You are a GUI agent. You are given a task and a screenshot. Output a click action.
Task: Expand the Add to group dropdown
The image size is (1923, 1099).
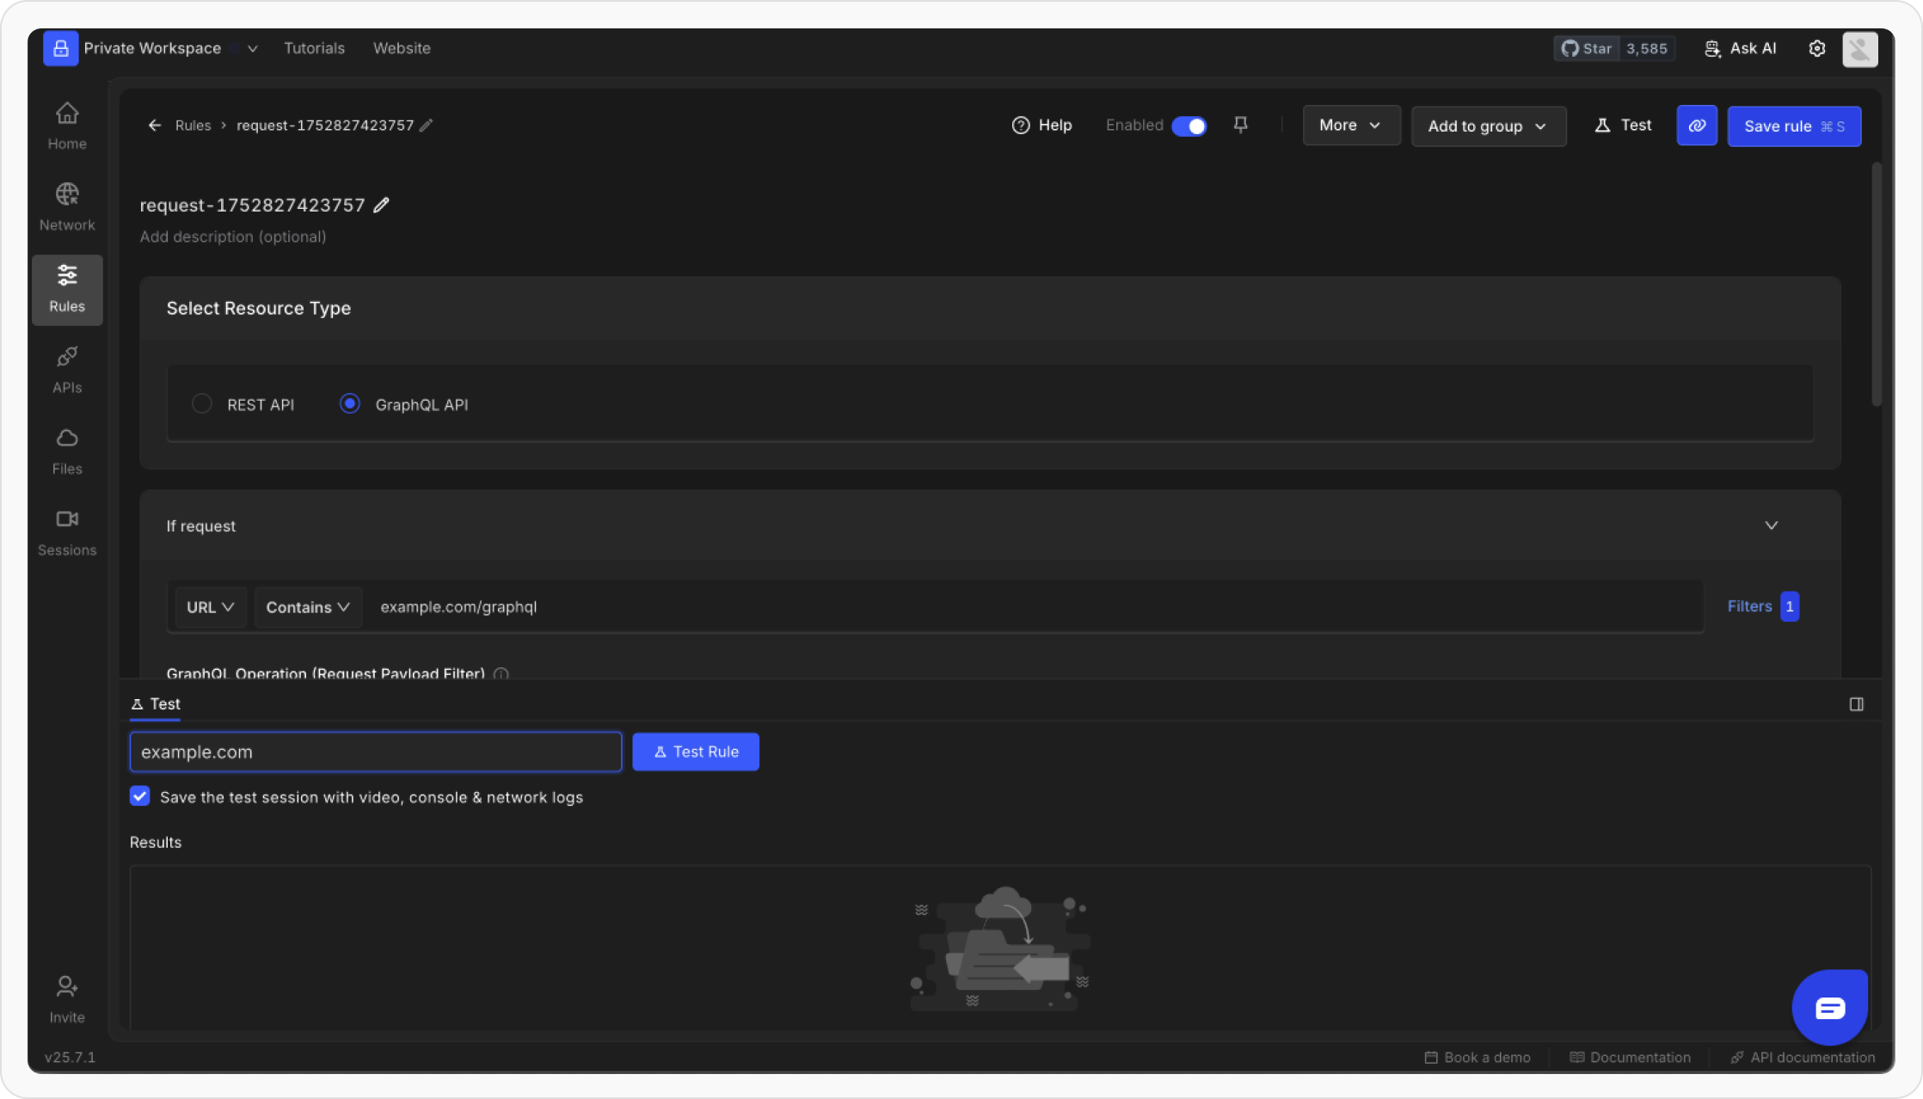click(x=1488, y=126)
